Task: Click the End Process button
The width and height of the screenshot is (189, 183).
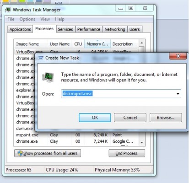Action: (x=127, y=153)
